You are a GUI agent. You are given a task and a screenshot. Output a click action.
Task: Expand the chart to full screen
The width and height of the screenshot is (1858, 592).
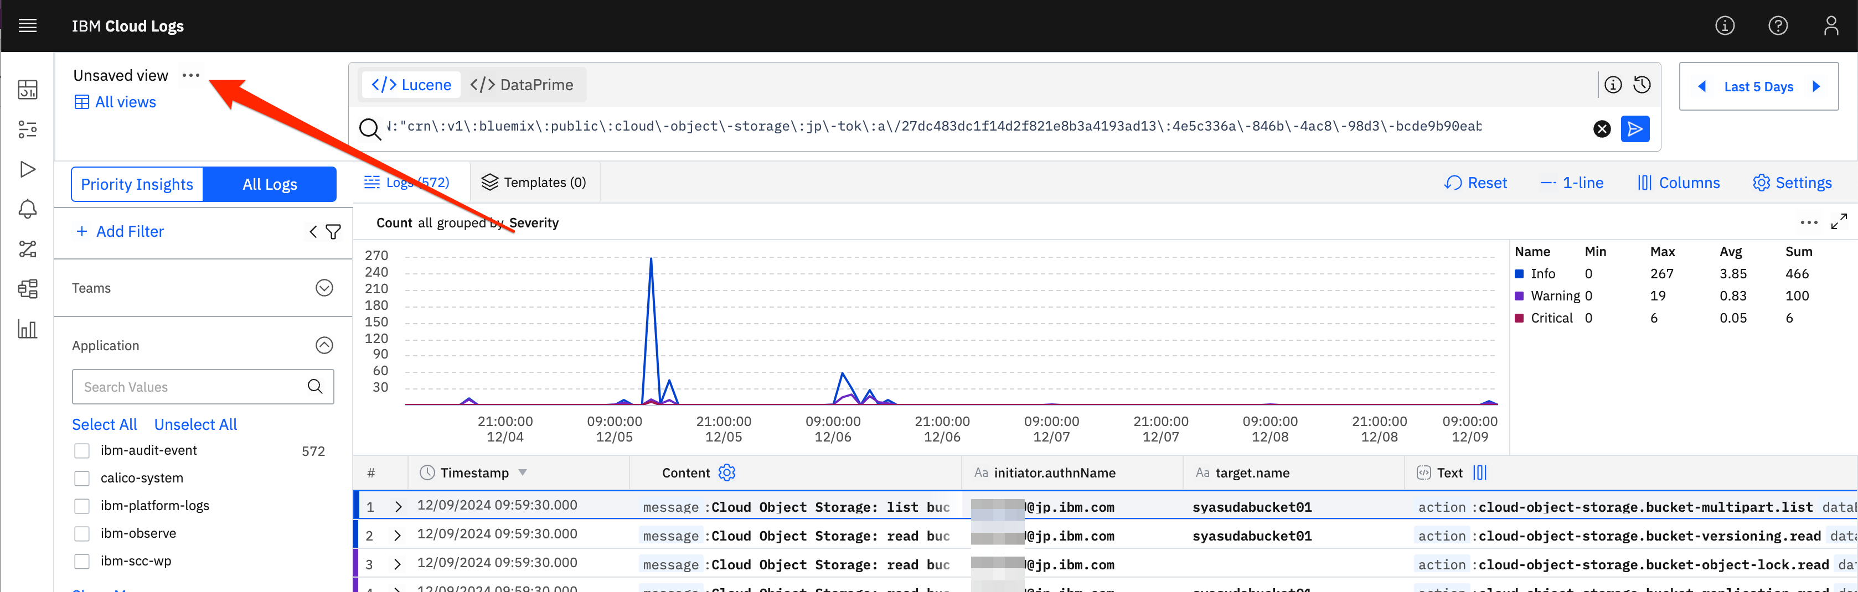1839,222
